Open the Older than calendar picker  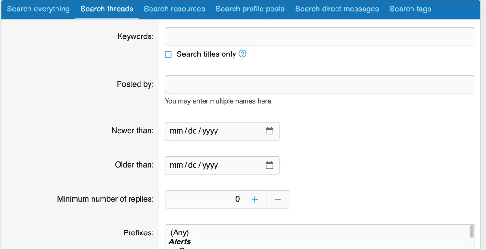coord(270,165)
